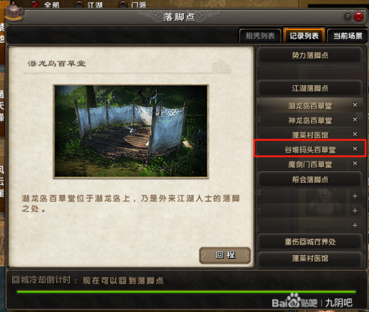Remove 蓬莱村医馆 from the list via its X icon
The height and width of the screenshot is (312, 369).
click(x=355, y=134)
